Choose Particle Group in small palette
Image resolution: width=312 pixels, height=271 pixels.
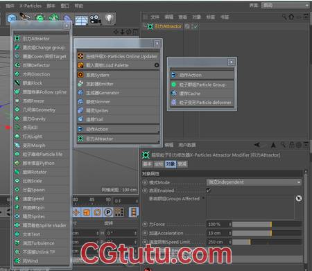202,85
